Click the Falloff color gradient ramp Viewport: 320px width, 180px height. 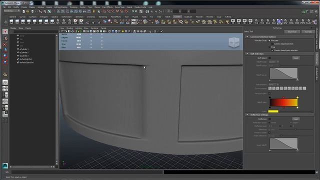[x=283, y=102]
